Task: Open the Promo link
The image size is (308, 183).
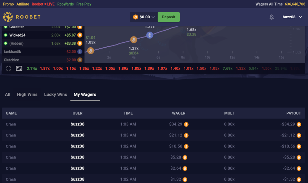Action: point(8,4)
